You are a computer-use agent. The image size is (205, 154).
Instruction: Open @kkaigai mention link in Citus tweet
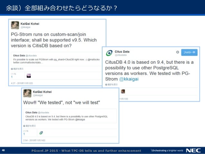(x=129, y=79)
